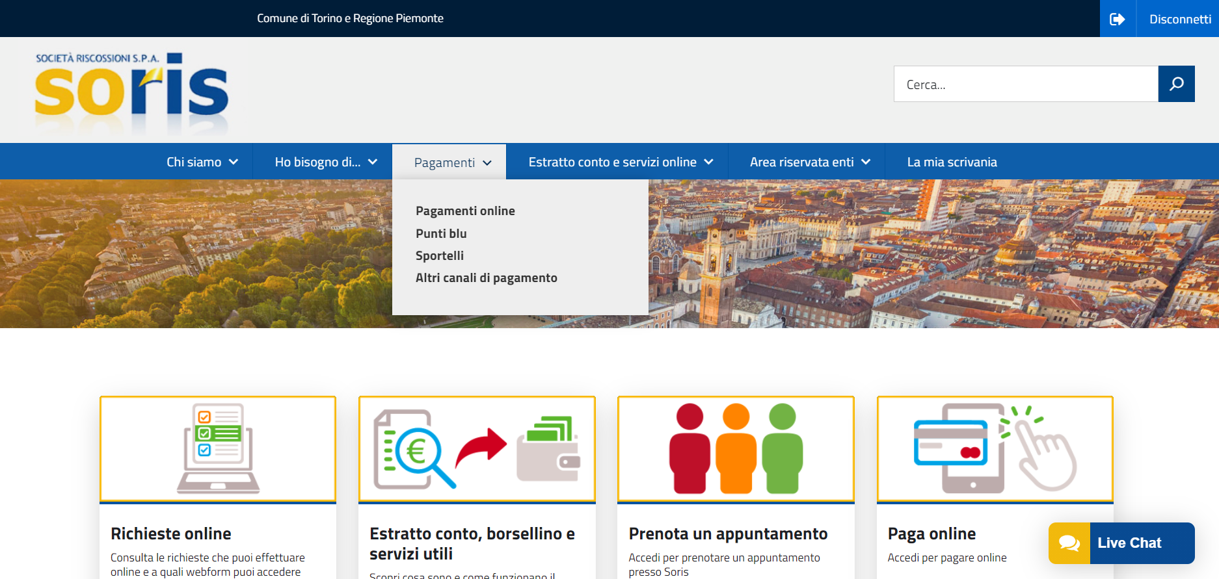This screenshot has width=1219, height=579.
Task: Expand Estratto conto e servizi online menu
Action: [621, 162]
